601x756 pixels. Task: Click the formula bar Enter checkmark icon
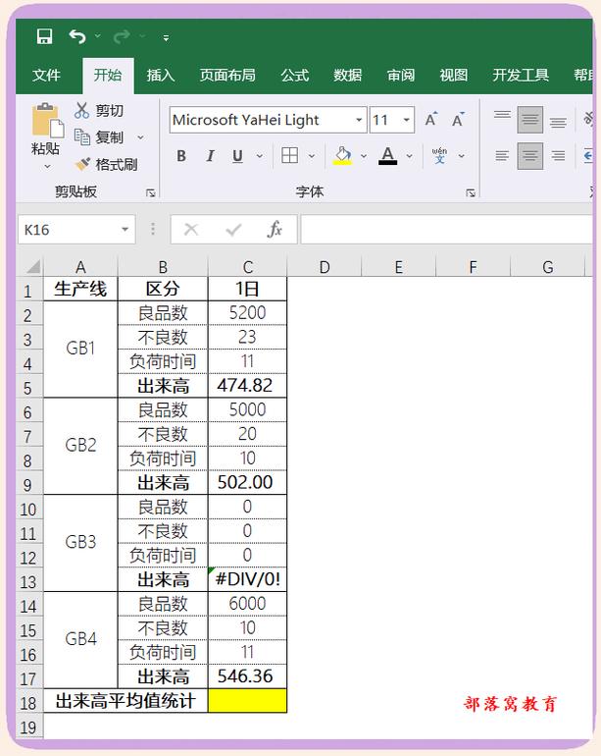[x=233, y=230]
